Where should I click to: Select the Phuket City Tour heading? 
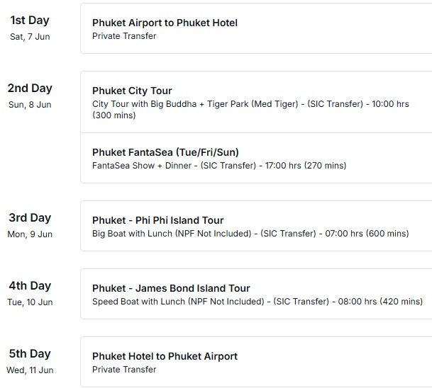coord(132,91)
